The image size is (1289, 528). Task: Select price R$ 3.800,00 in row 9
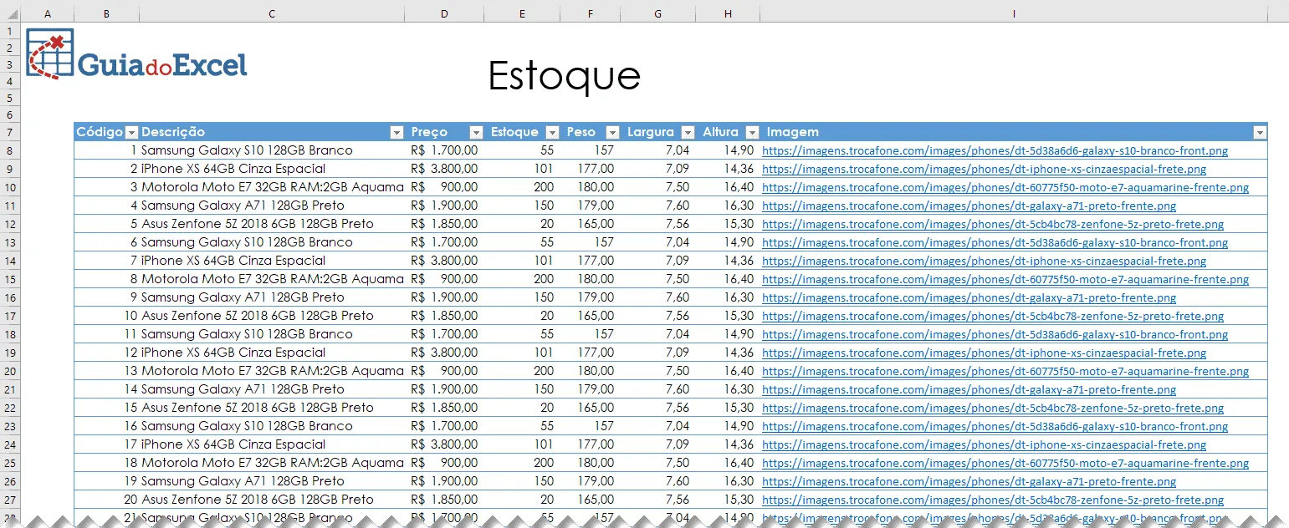click(x=444, y=169)
